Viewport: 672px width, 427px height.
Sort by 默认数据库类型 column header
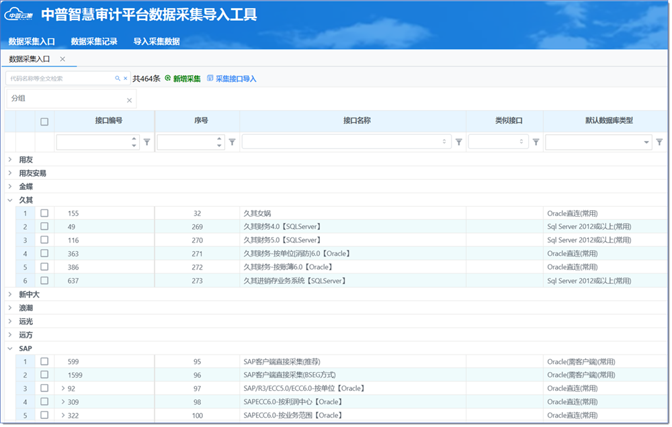609,121
